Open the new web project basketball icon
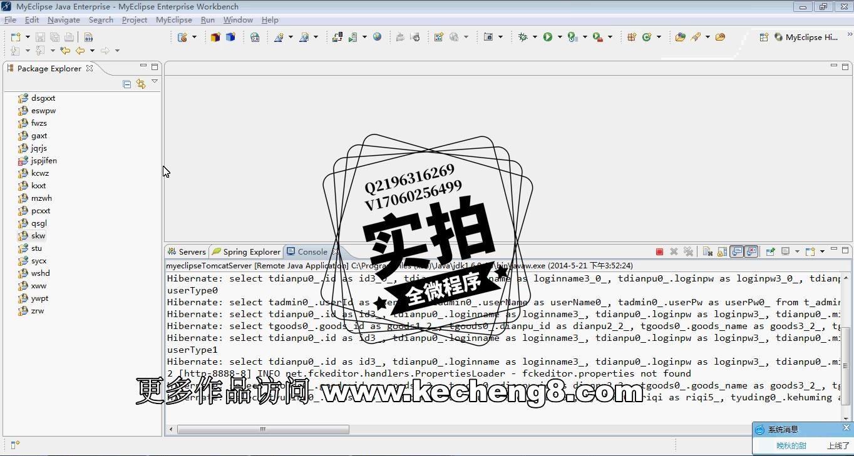This screenshot has width=854, height=456. (182, 37)
